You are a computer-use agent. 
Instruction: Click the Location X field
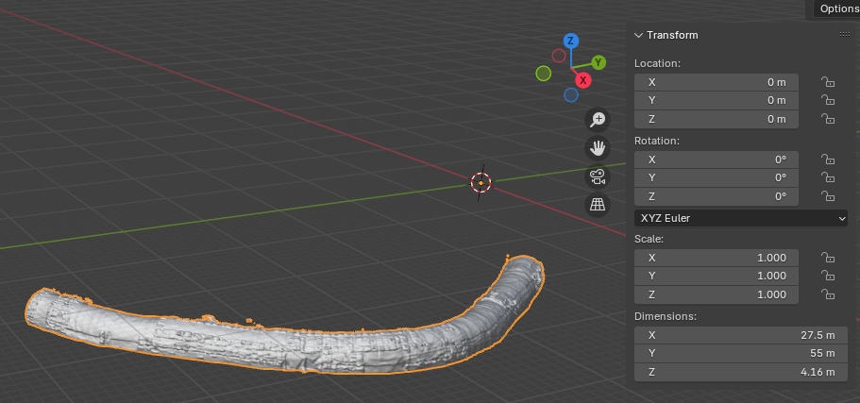click(717, 82)
